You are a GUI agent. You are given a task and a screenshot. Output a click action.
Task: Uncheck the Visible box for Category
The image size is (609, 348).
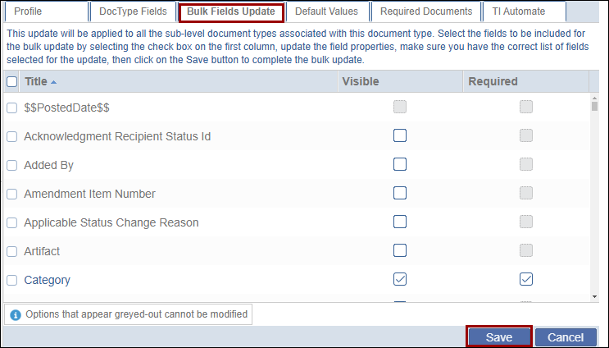tap(400, 280)
